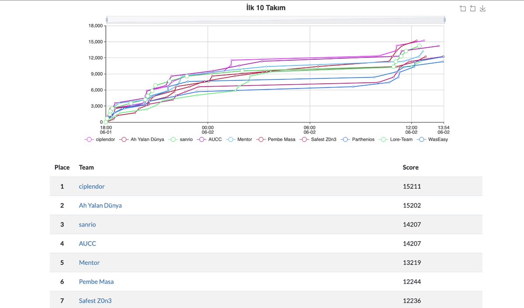The height and width of the screenshot is (308, 524).
Task: Select the score 12244 cell
Action: (412, 282)
